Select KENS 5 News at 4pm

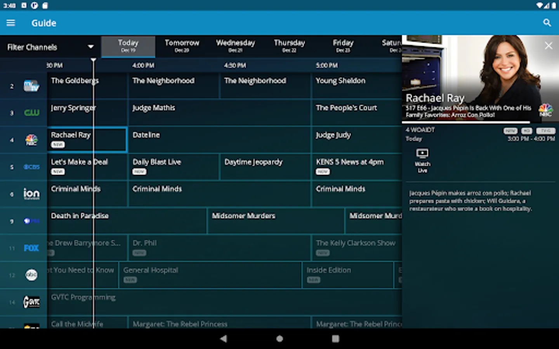click(356, 167)
